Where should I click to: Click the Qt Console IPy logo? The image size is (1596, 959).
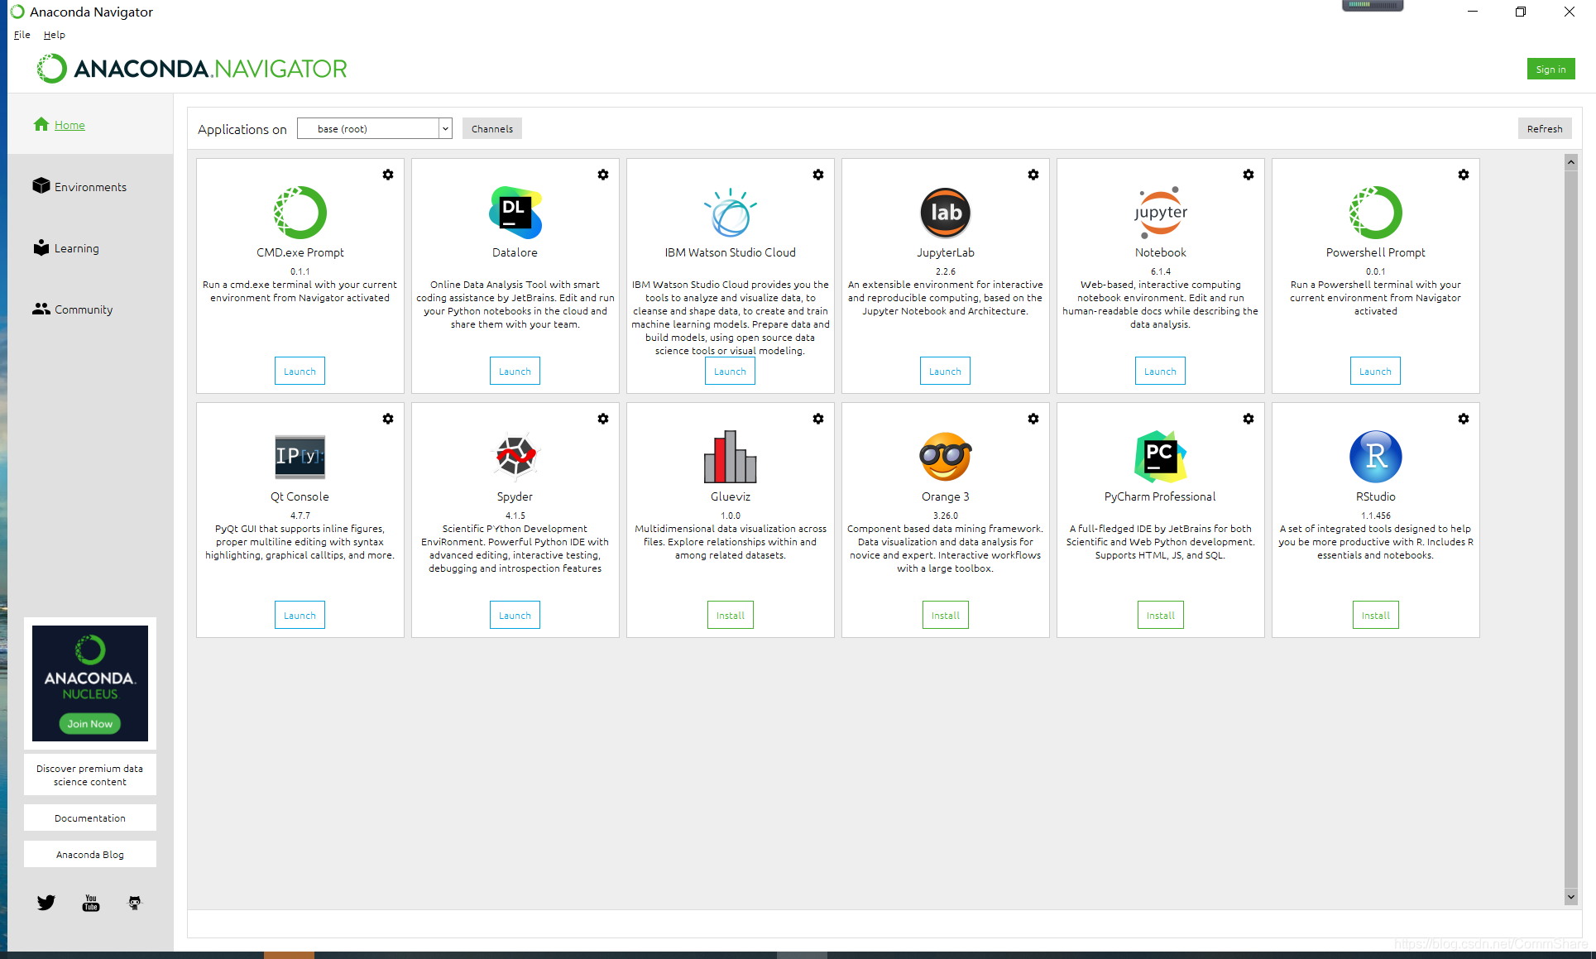pos(300,457)
